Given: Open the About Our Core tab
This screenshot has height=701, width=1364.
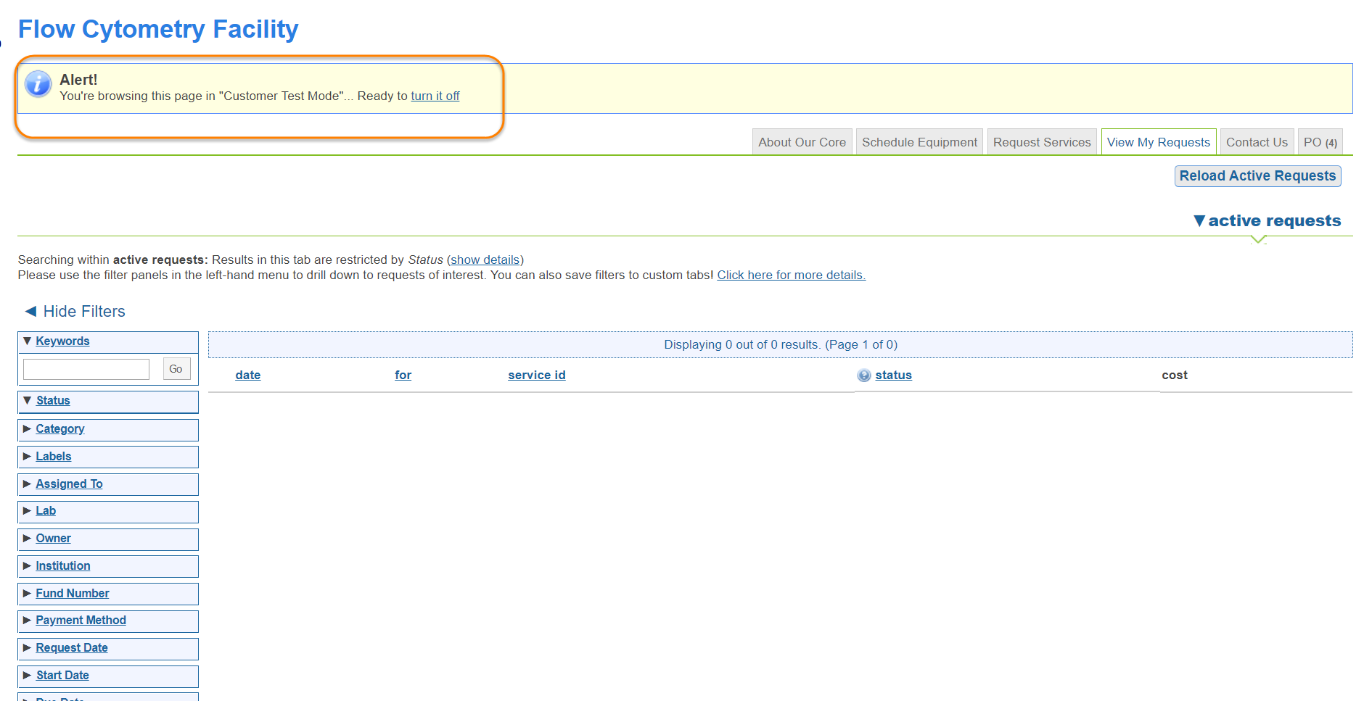Looking at the screenshot, I should (802, 142).
